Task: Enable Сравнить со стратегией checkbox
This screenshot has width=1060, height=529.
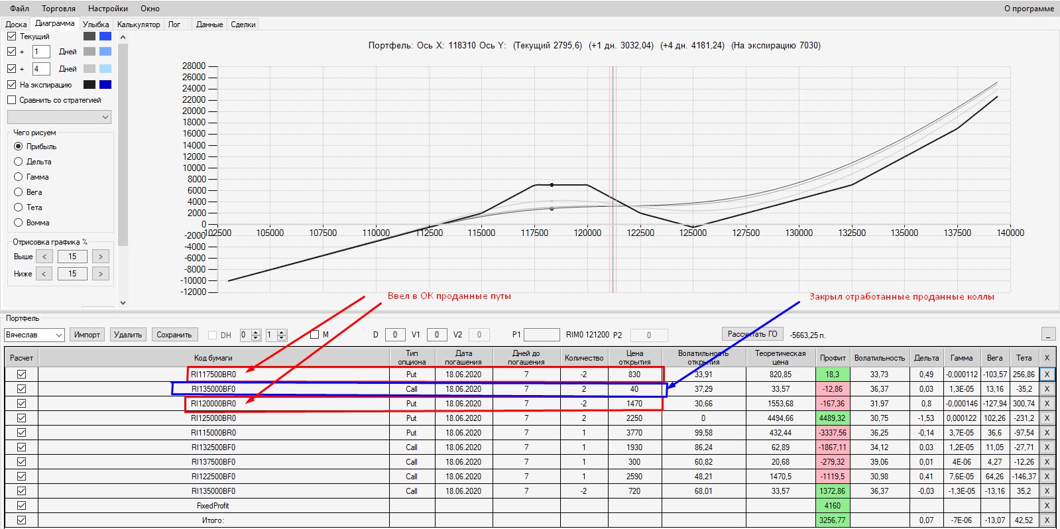Action: [x=11, y=100]
